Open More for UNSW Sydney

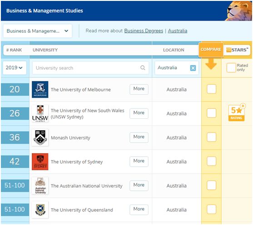(x=139, y=113)
